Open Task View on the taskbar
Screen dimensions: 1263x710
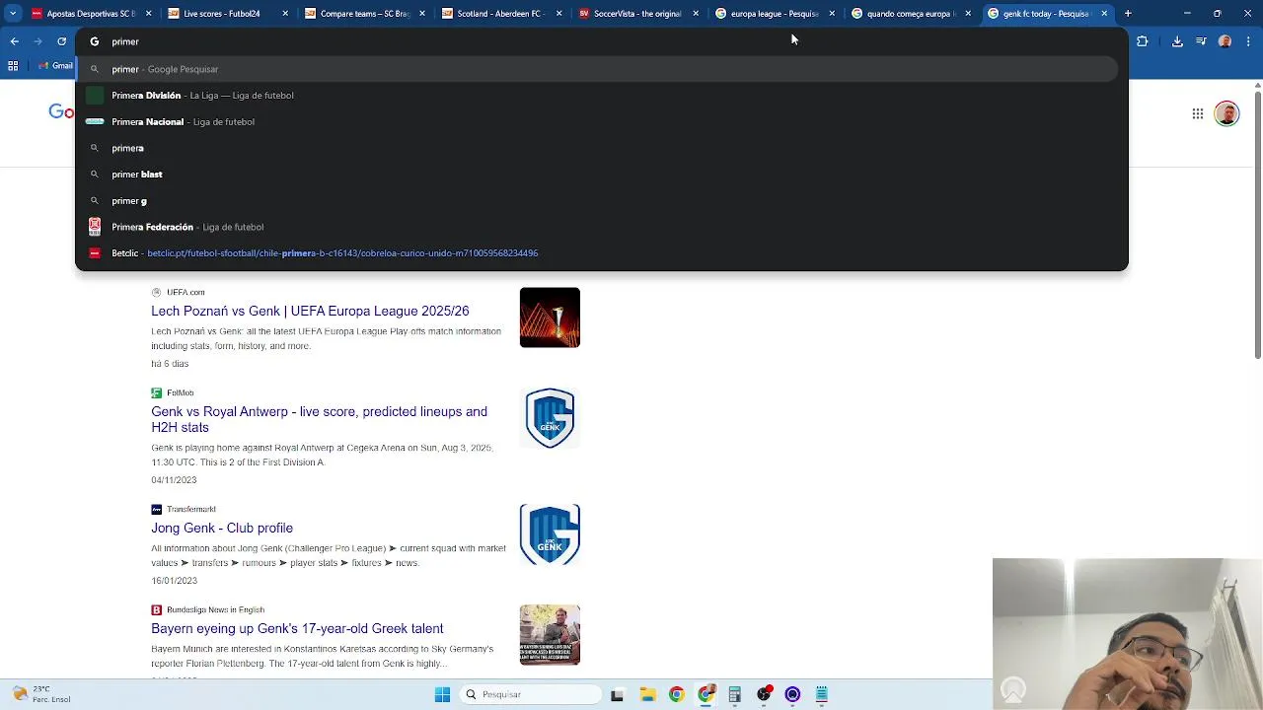(x=617, y=694)
